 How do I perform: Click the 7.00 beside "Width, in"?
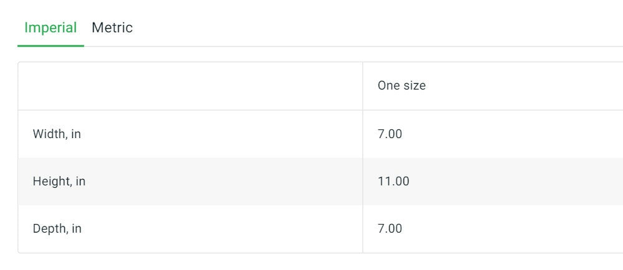click(x=390, y=134)
